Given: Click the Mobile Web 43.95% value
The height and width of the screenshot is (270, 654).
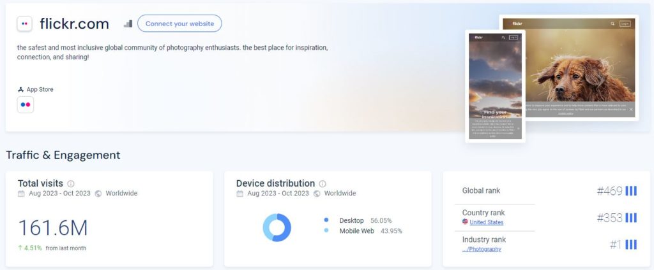Looking at the screenshot, I should [392, 231].
